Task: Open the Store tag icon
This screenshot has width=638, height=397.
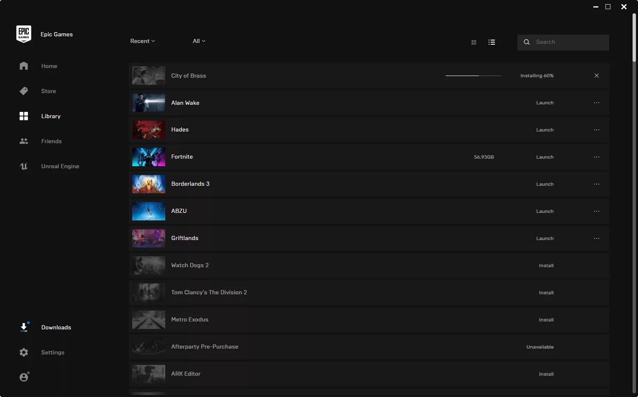Action: [x=24, y=91]
